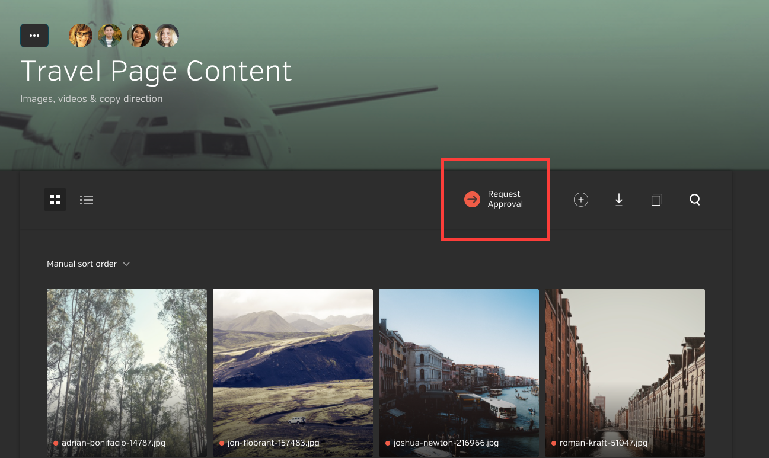Click the download icon
The image size is (769, 458).
pos(619,200)
